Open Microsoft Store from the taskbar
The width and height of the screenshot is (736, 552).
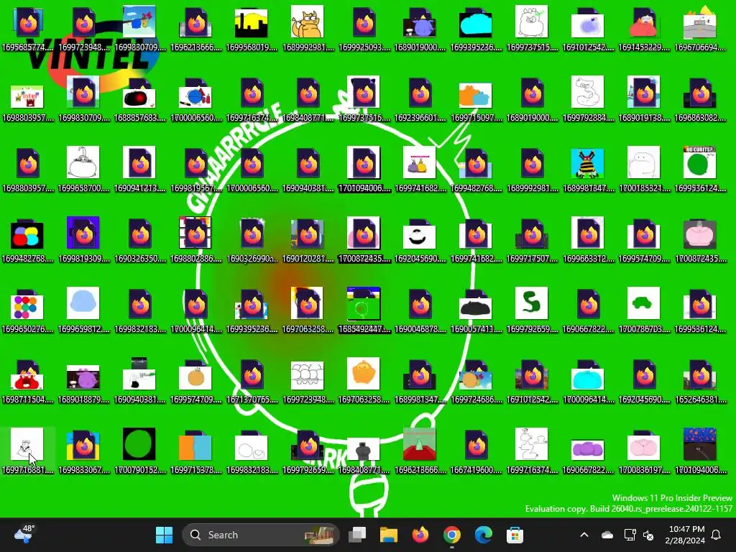(515, 535)
